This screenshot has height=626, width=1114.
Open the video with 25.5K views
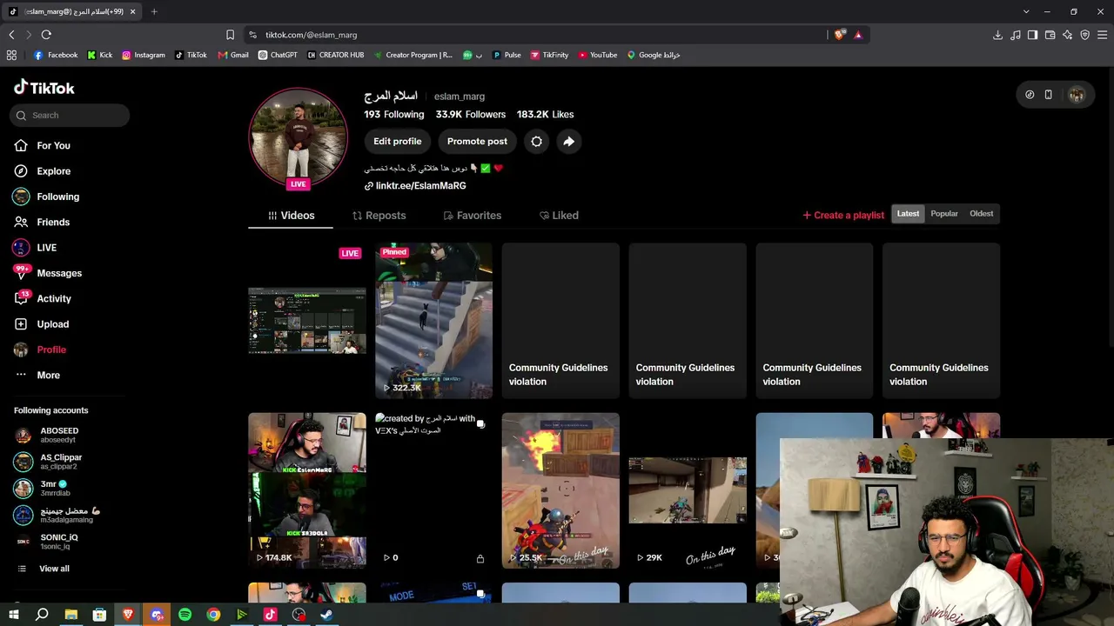(x=560, y=490)
